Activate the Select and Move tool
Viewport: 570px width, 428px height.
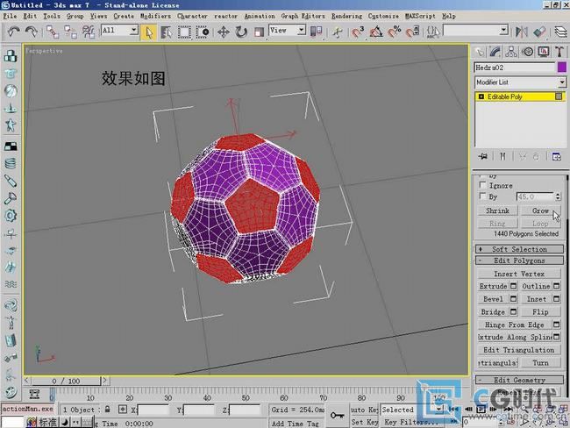point(224,32)
